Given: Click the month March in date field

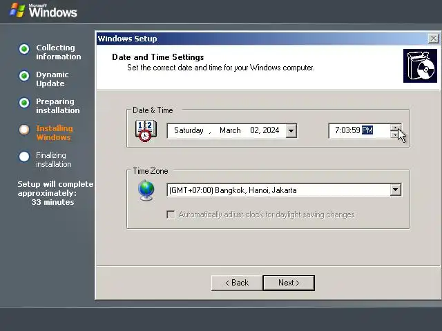Looking at the screenshot, I should point(230,130).
